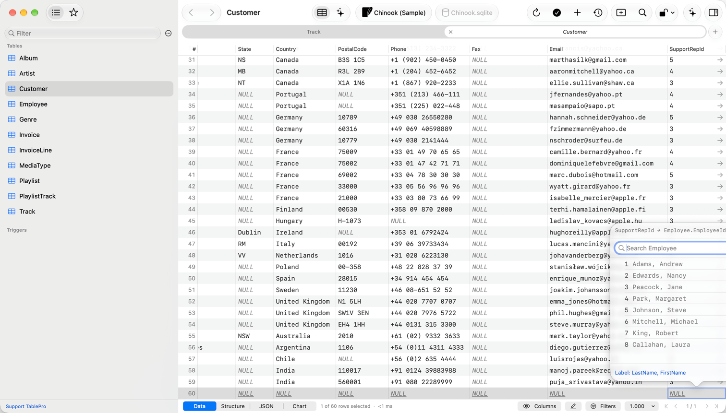Image resolution: width=726 pixels, height=413 pixels.
Task: Close the Customer tab
Action: pyautogui.click(x=450, y=32)
